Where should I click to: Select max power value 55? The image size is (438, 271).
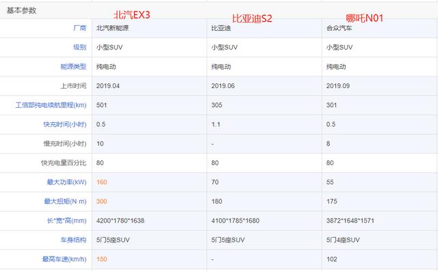click(330, 182)
